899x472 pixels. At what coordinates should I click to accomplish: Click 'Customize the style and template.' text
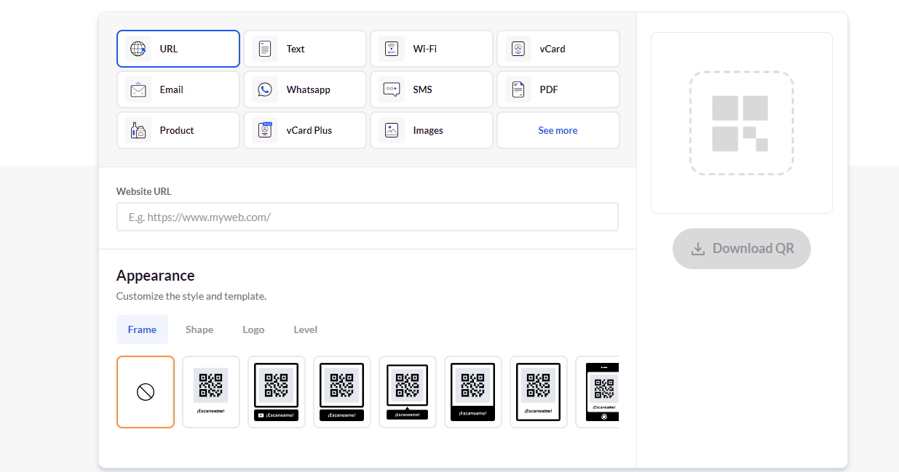(x=191, y=296)
